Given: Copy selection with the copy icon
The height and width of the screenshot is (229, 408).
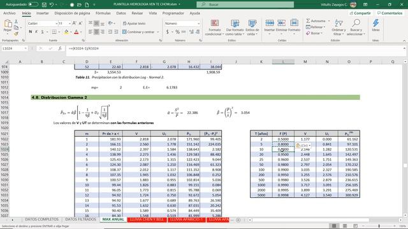Looking at the screenshot, I should (16, 27).
